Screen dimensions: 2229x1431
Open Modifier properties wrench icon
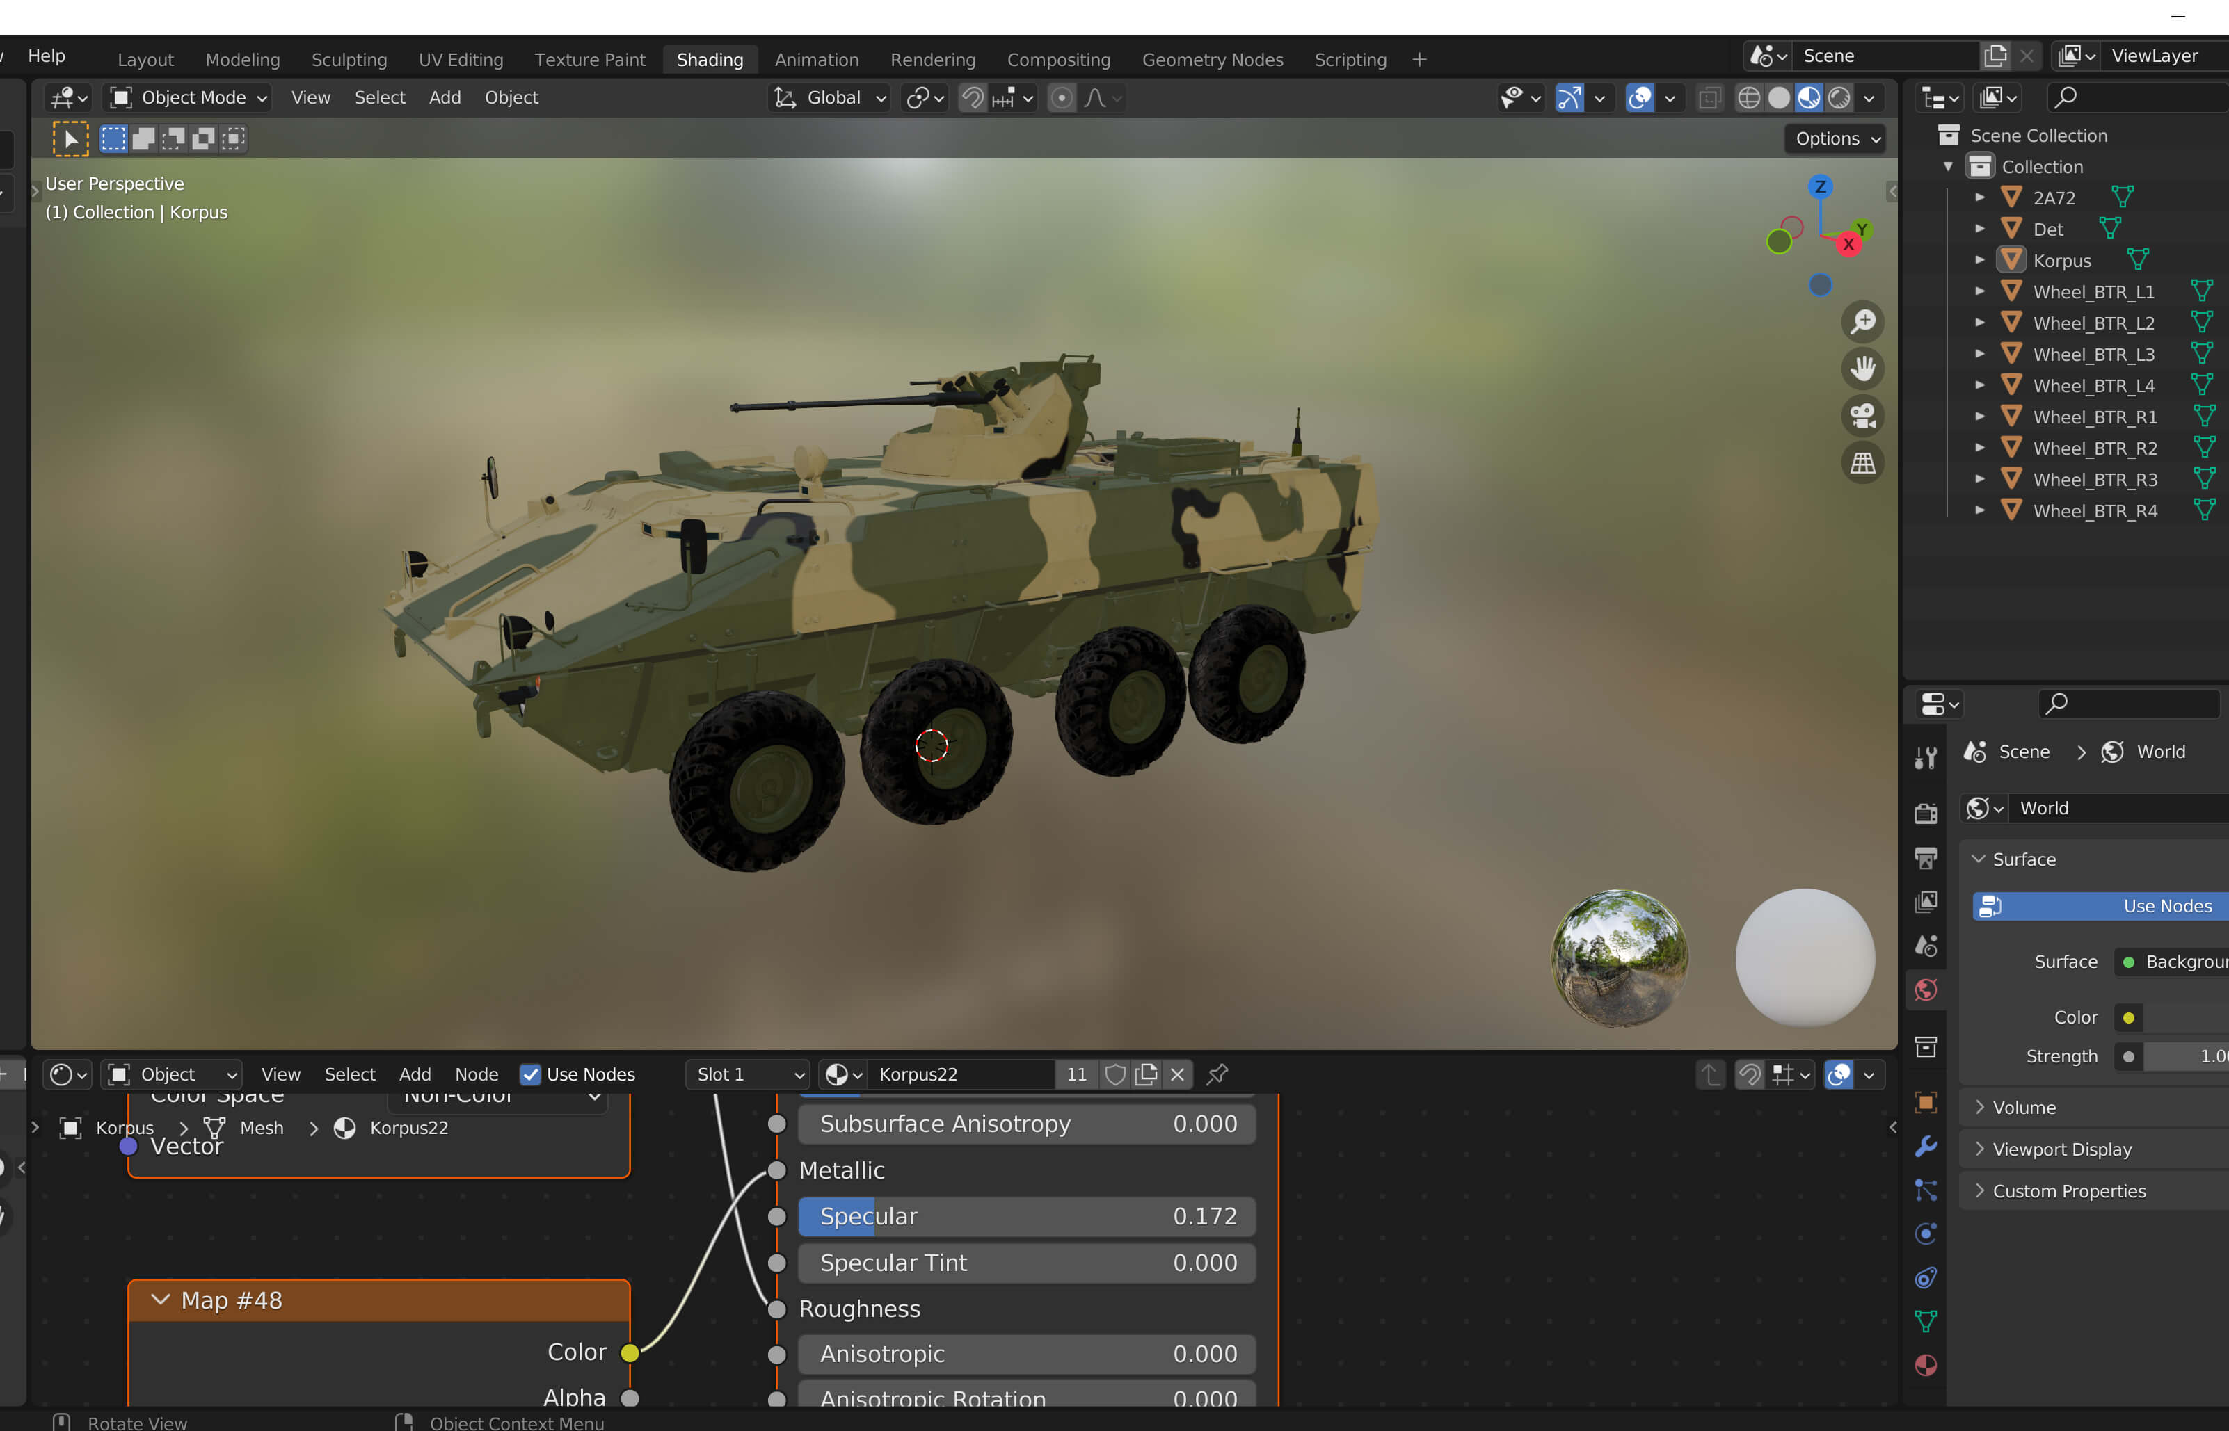1926,1146
